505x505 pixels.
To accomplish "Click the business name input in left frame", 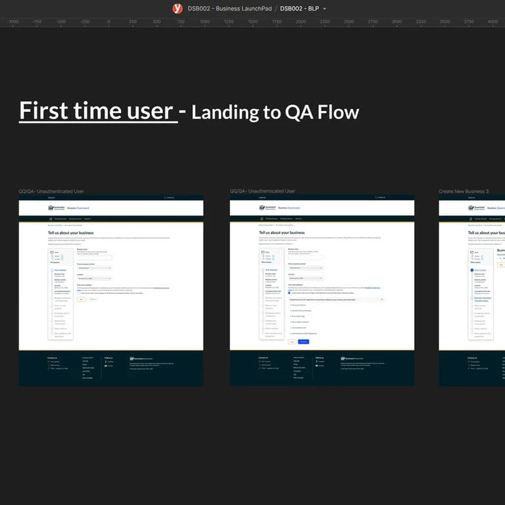I will tap(95, 257).
